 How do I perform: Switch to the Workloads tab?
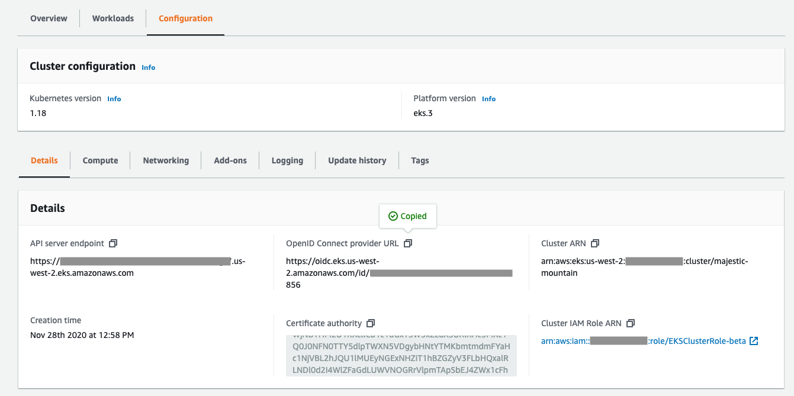(x=112, y=18)
